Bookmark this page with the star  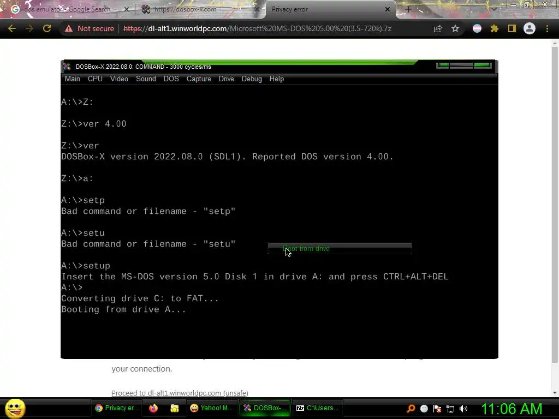(x=455, y=28)
